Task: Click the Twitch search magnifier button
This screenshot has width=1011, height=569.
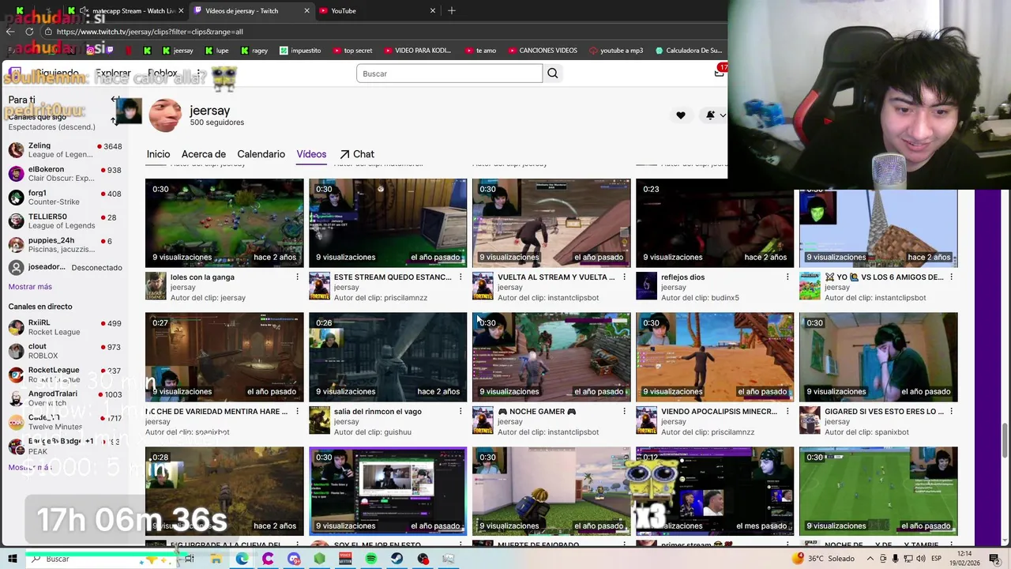Action: pyautogui.click(x=553, y=73)
